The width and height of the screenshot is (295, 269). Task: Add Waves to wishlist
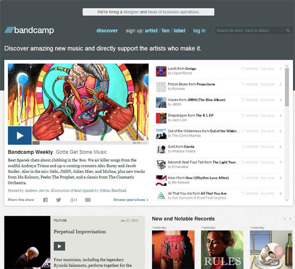coord(250,100)
